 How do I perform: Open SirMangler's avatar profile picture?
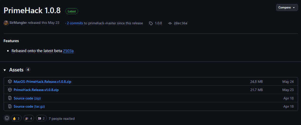[x=6, y=23]
